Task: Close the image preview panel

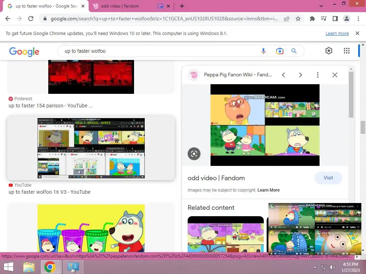Action: pos(335,75)
